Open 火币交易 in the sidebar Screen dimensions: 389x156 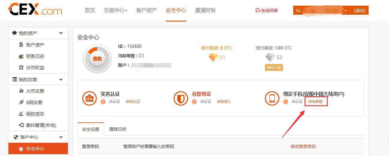tap(35, 91)
